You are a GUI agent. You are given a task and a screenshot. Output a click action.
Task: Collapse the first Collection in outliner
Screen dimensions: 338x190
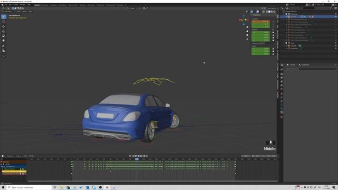click(x=284, y=14)
